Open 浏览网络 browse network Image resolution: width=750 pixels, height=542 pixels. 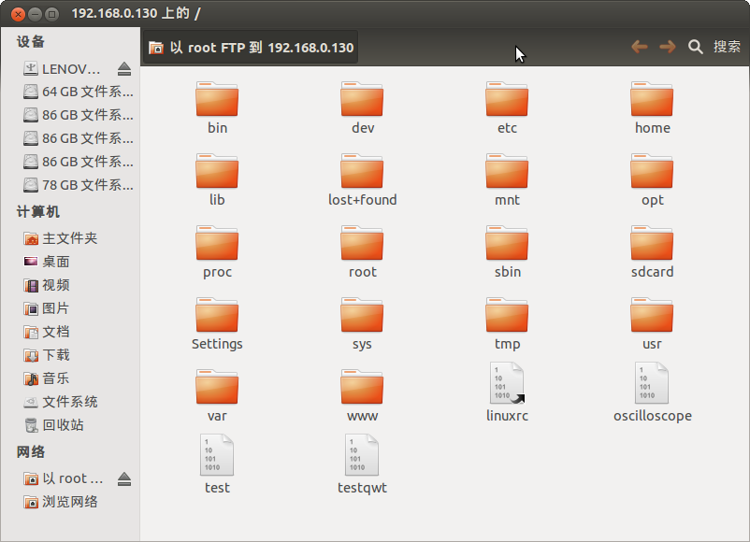61,502
